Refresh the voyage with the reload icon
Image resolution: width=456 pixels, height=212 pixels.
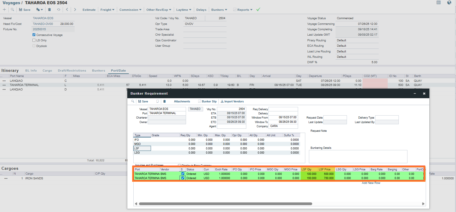59,10
